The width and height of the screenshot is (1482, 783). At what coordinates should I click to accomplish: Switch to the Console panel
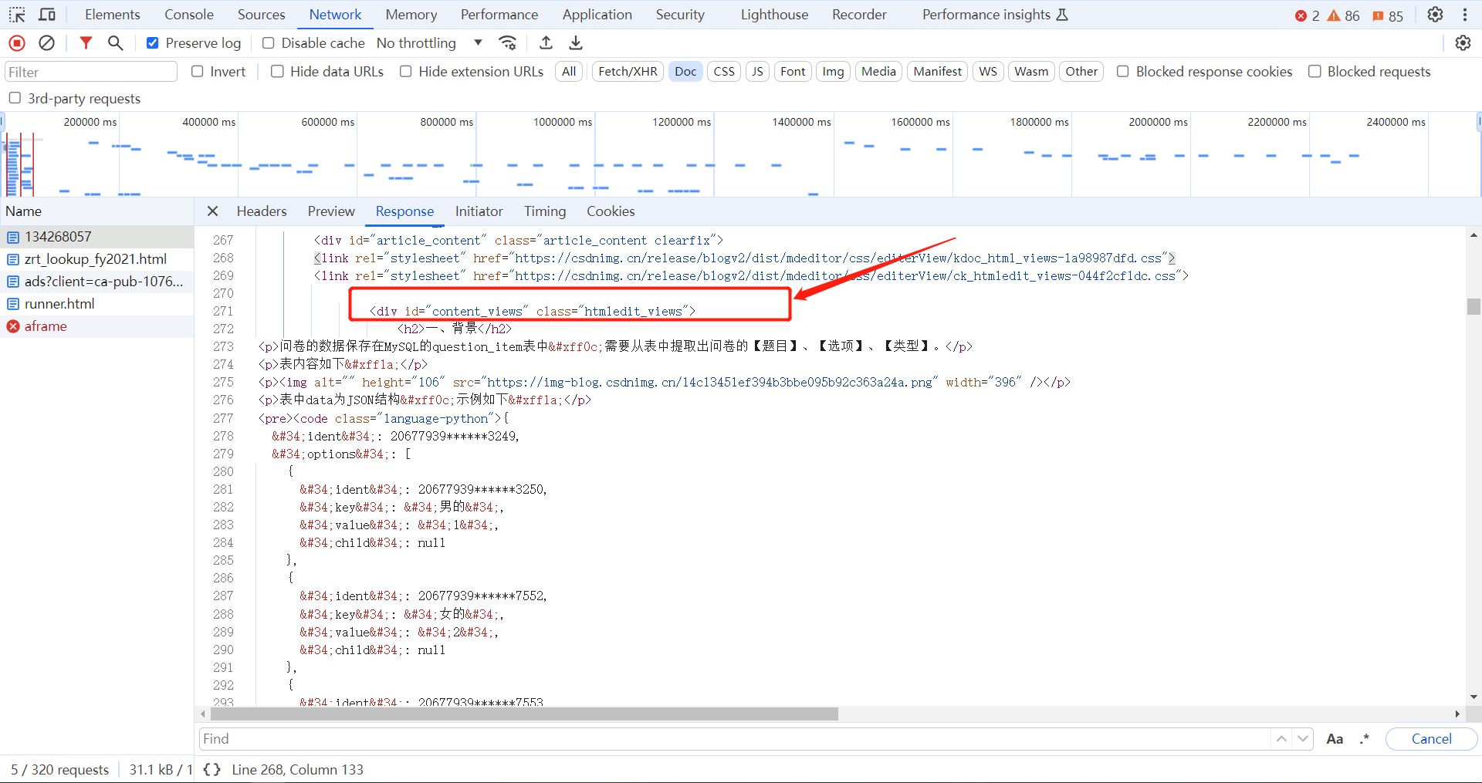pyautogui.click(x=189, y=15)
